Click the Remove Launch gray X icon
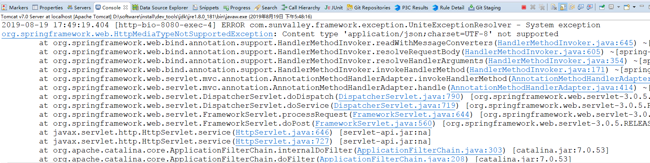The width and height of the screenshot is (650, 163). point(533,7)
